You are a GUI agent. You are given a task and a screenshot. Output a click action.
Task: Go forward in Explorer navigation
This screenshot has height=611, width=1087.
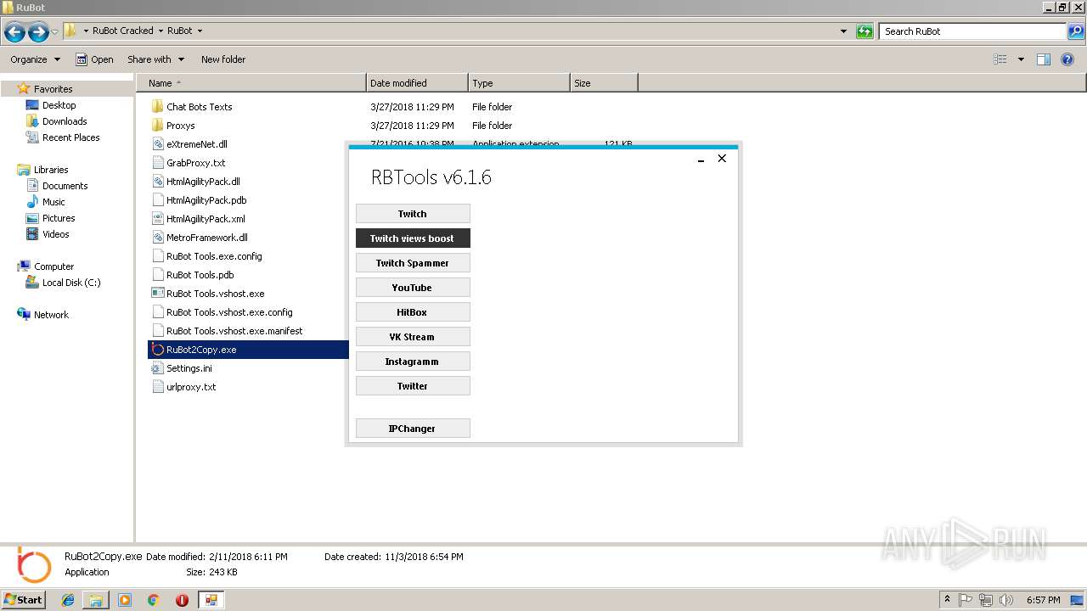coord(38,32)
